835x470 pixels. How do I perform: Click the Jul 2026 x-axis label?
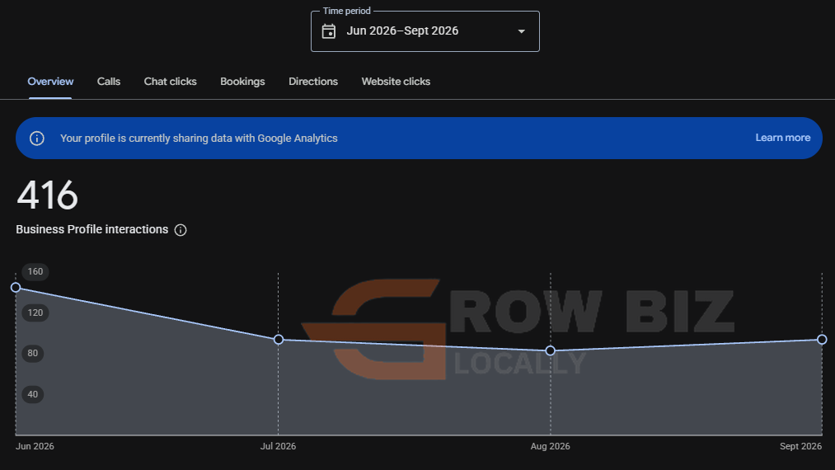tap(278, 447)
